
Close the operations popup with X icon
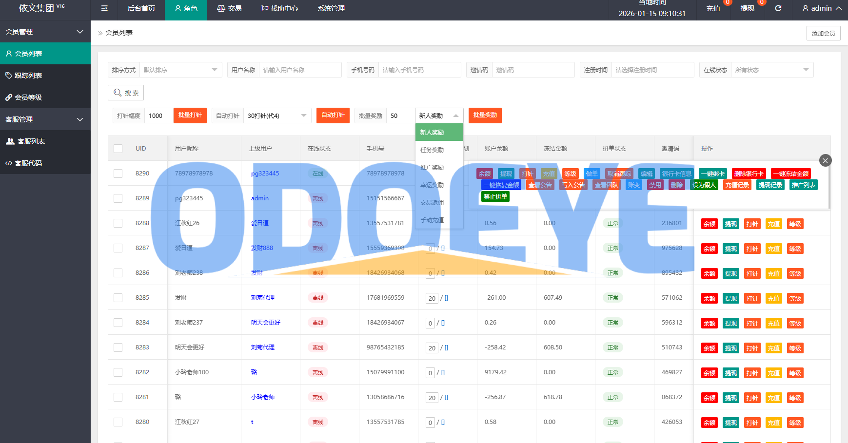click(825, 160)
